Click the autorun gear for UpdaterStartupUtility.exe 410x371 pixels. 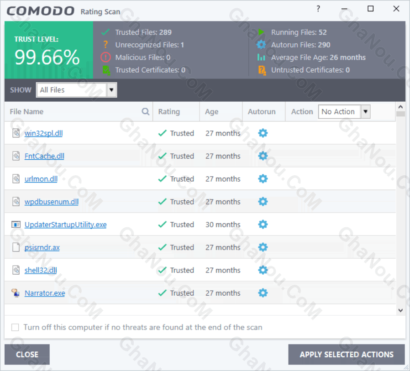[263, 225]
